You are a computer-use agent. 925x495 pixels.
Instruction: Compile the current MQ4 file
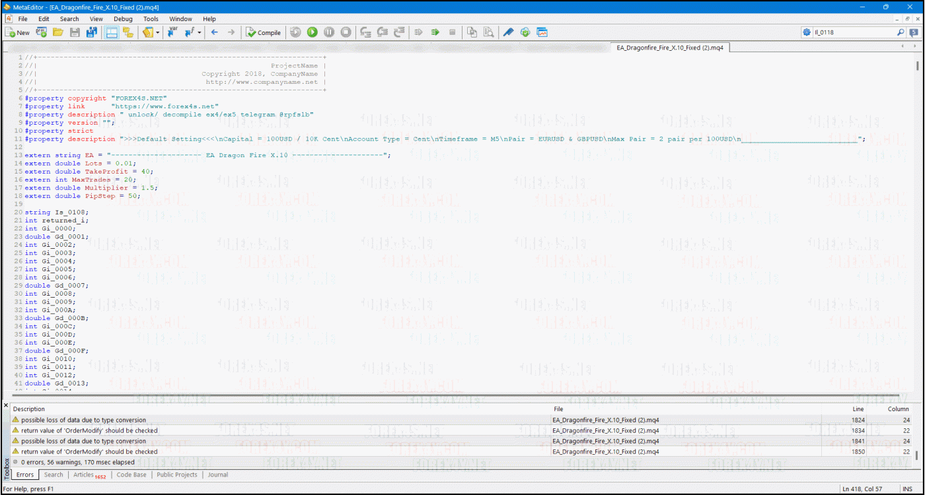click(x=263, y=32)
